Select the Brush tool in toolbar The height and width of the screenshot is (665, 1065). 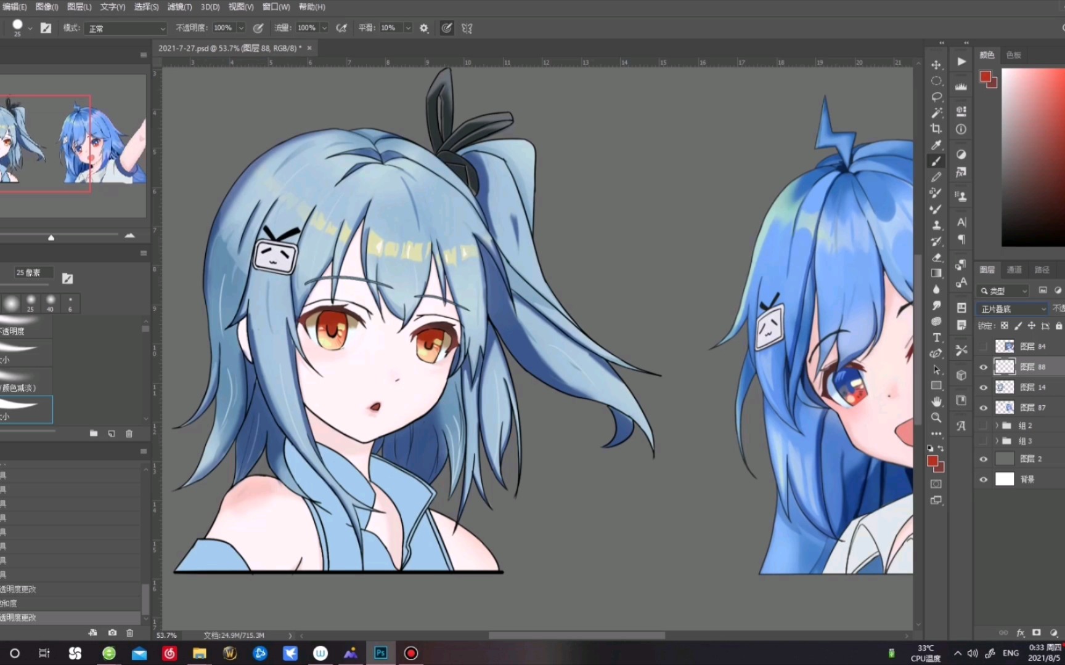coord(936,161)
